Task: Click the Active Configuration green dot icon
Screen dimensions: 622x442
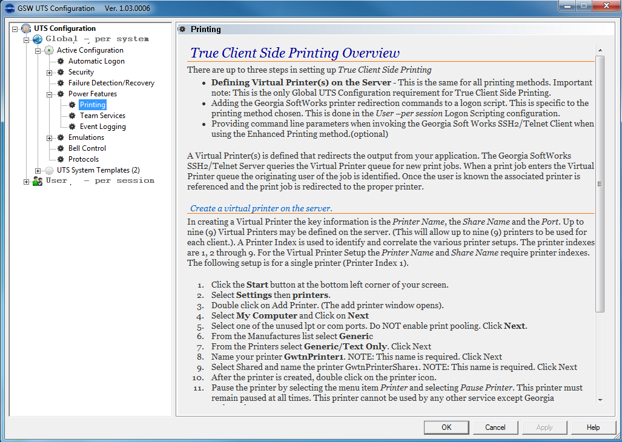Action: 49,50
